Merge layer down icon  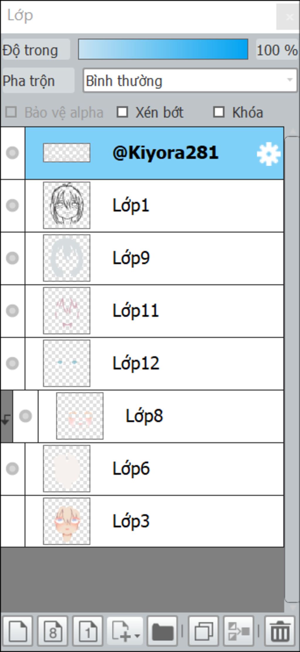click(x=238, y=631)
